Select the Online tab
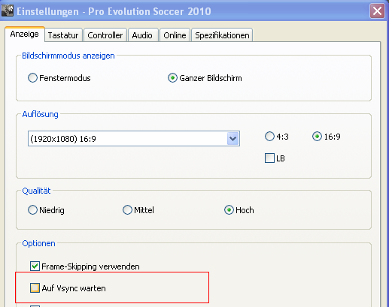 175,35
